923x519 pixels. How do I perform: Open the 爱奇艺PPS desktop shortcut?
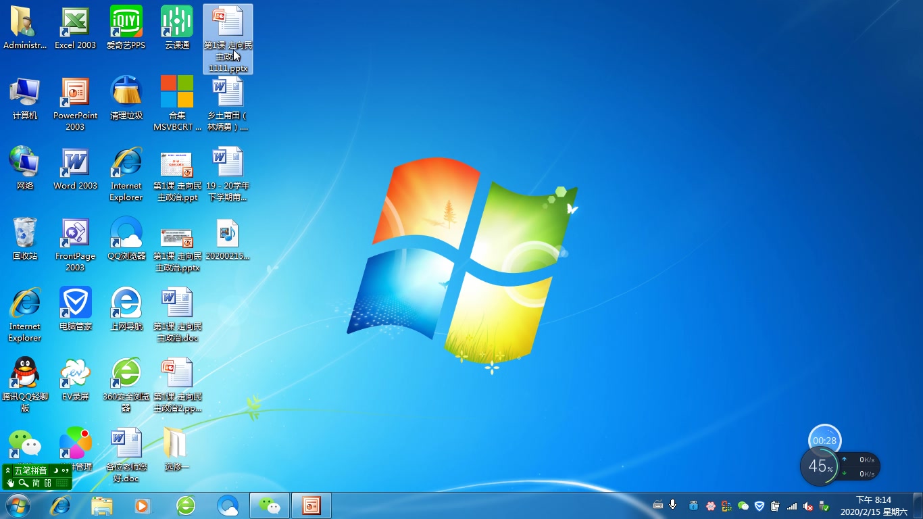point(126,28)
